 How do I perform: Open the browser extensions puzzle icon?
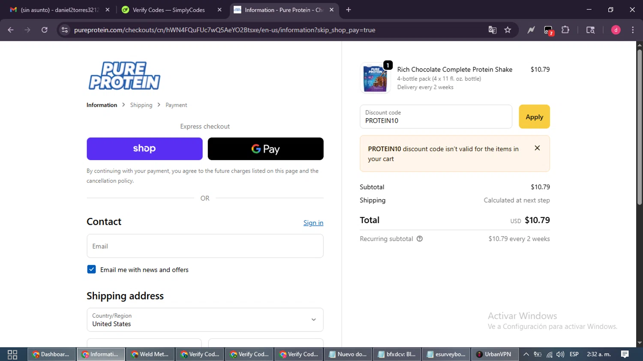565,30
